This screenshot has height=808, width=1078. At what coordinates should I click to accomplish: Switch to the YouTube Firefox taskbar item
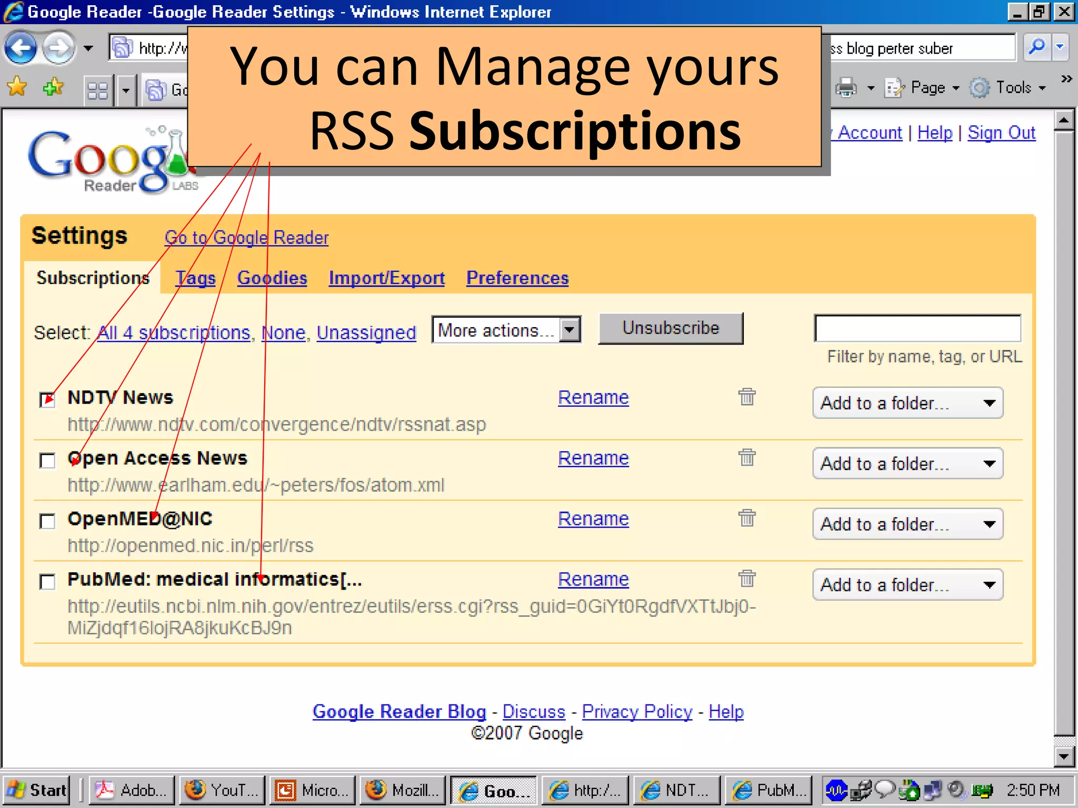click(222, 790)
